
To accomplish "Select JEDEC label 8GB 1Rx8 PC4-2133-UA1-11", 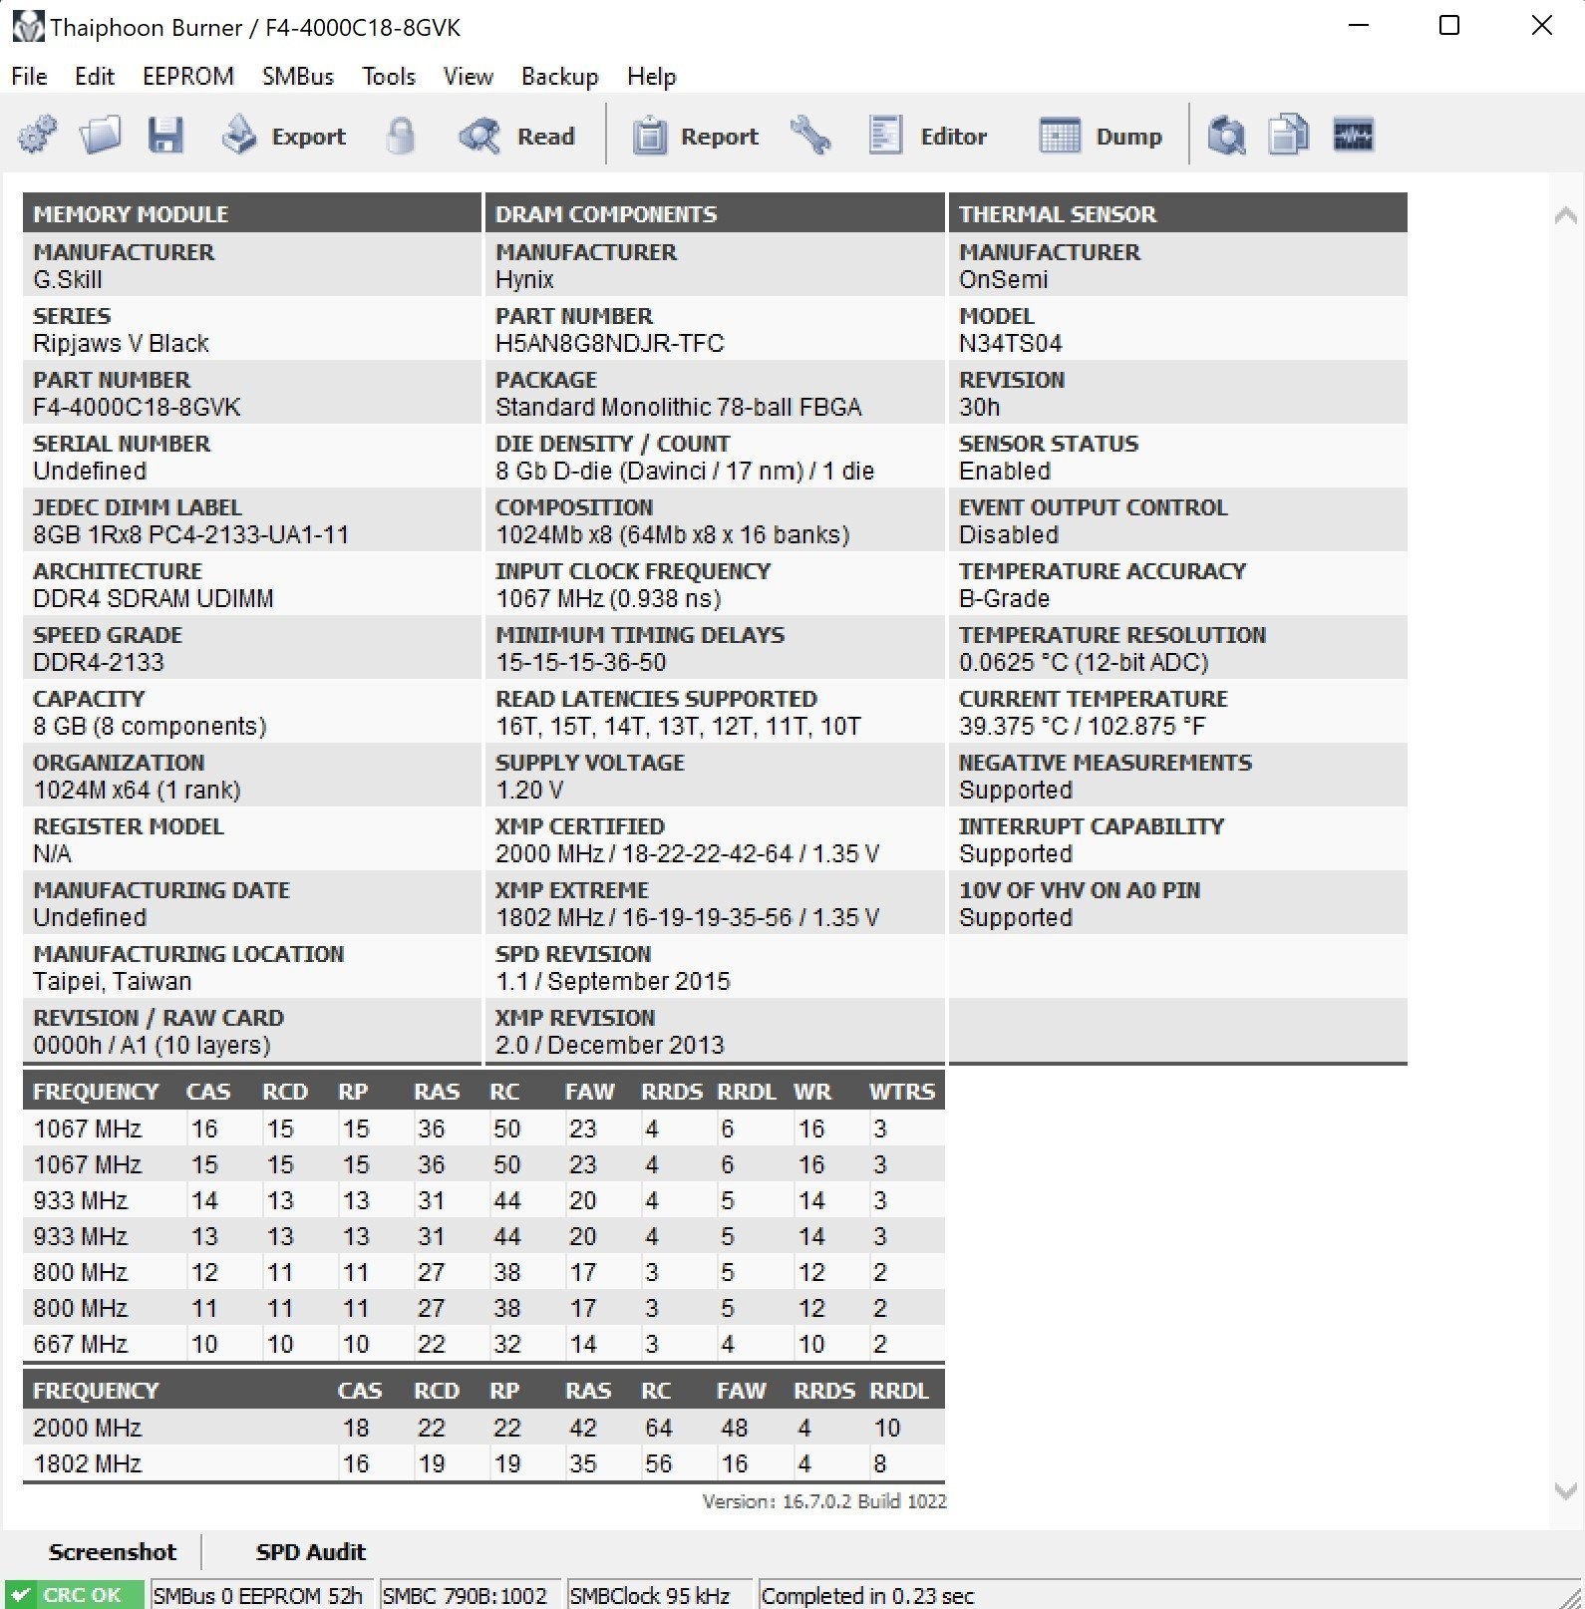I will click(x=191, y=534).
